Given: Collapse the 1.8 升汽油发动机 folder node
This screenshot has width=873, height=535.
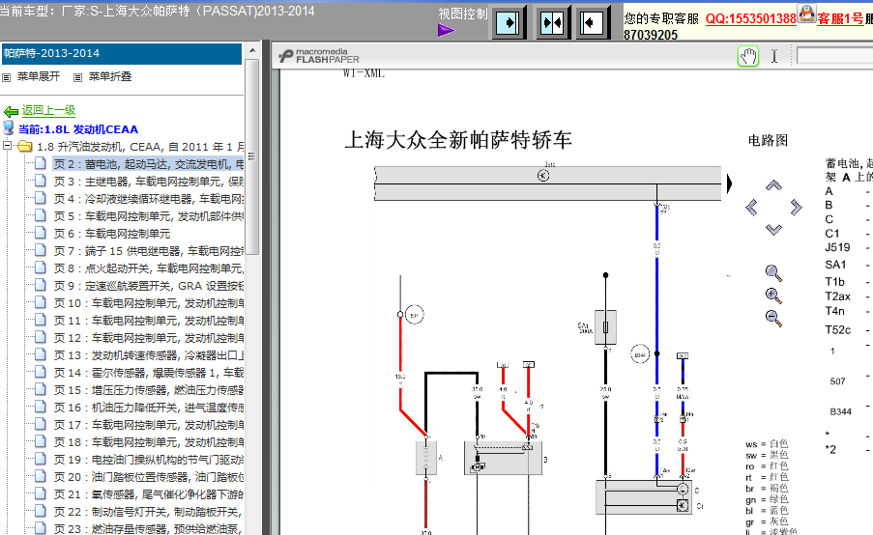Looking at the screenshot, I should point(7,146).
